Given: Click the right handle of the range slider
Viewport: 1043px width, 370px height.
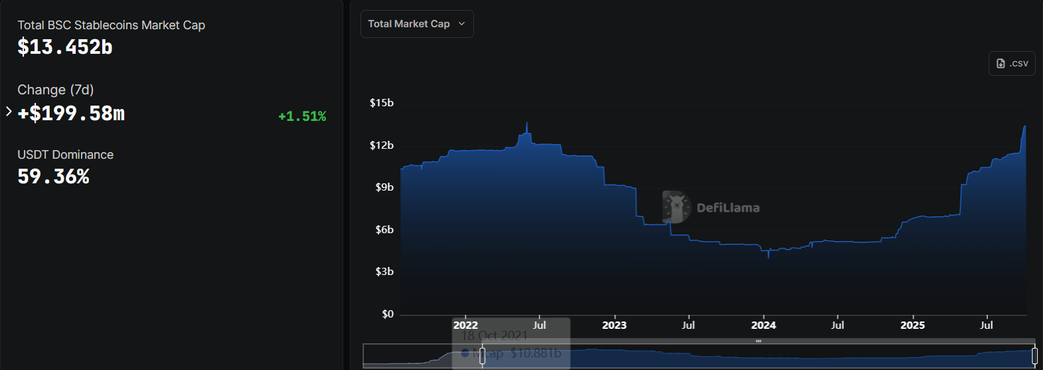Looking at the screenshot, I should tap(1034, 356).
